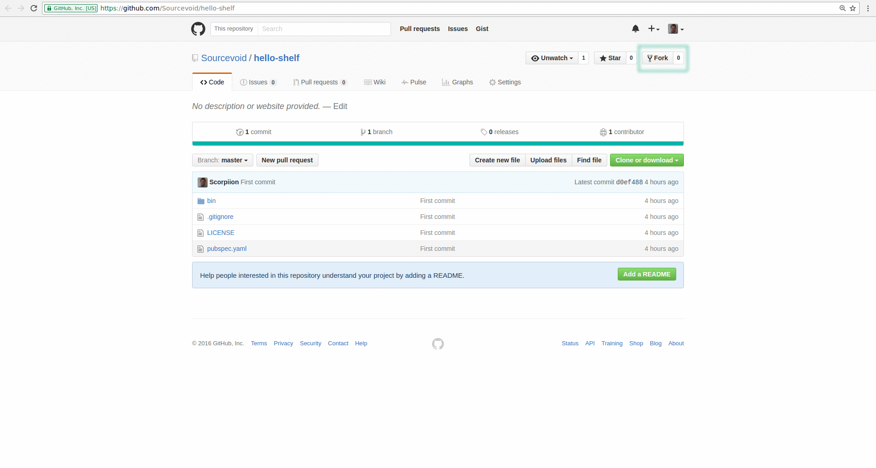Click the Add a README button

coord(647,274)
